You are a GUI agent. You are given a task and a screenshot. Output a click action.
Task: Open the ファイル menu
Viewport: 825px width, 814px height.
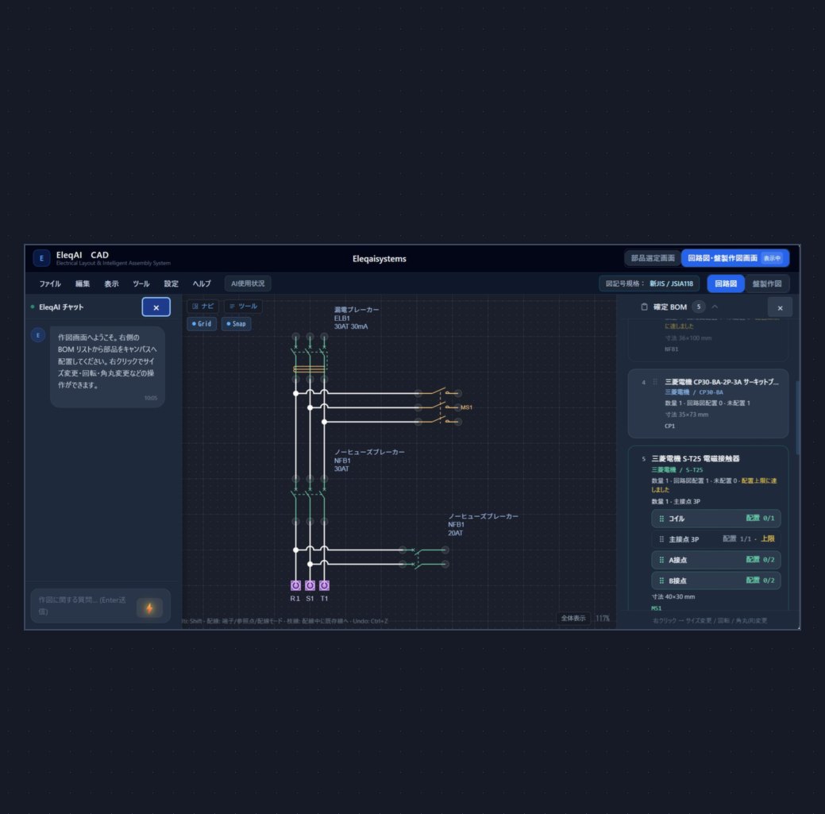[50, 284]
